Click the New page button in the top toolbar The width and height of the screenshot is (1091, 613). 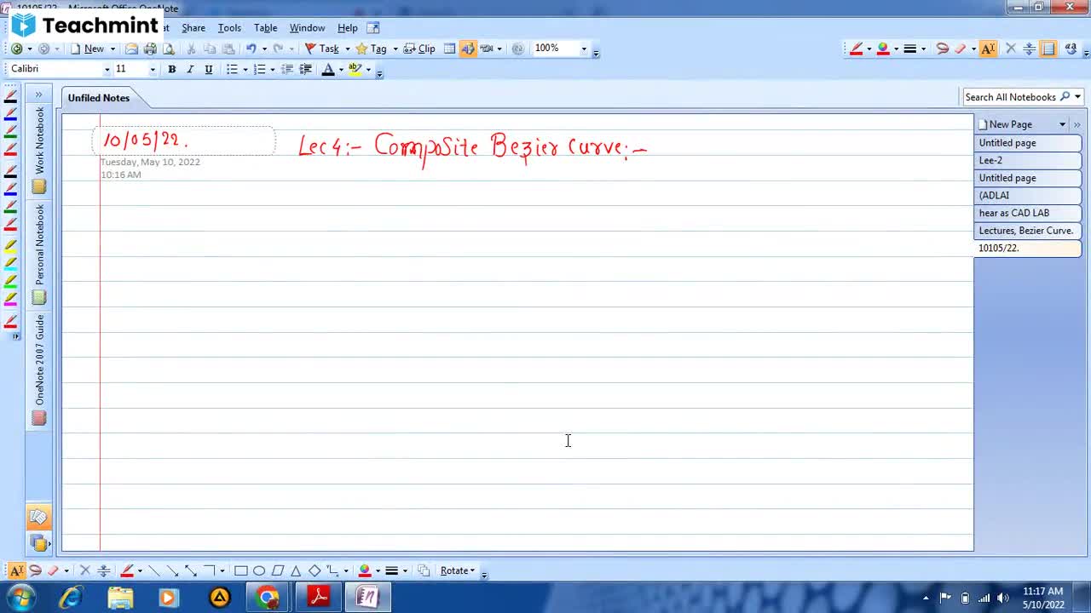[87, 49]
